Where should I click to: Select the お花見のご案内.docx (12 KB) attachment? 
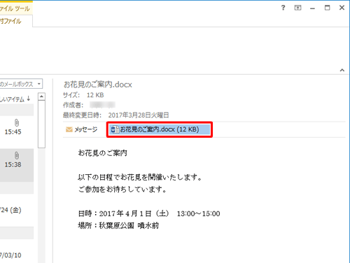pos(160,129)
